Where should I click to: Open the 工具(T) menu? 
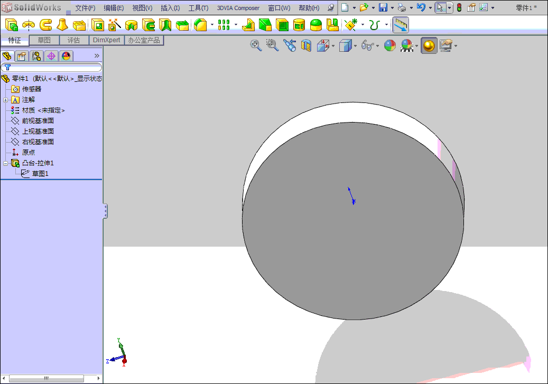coord(198,8)
